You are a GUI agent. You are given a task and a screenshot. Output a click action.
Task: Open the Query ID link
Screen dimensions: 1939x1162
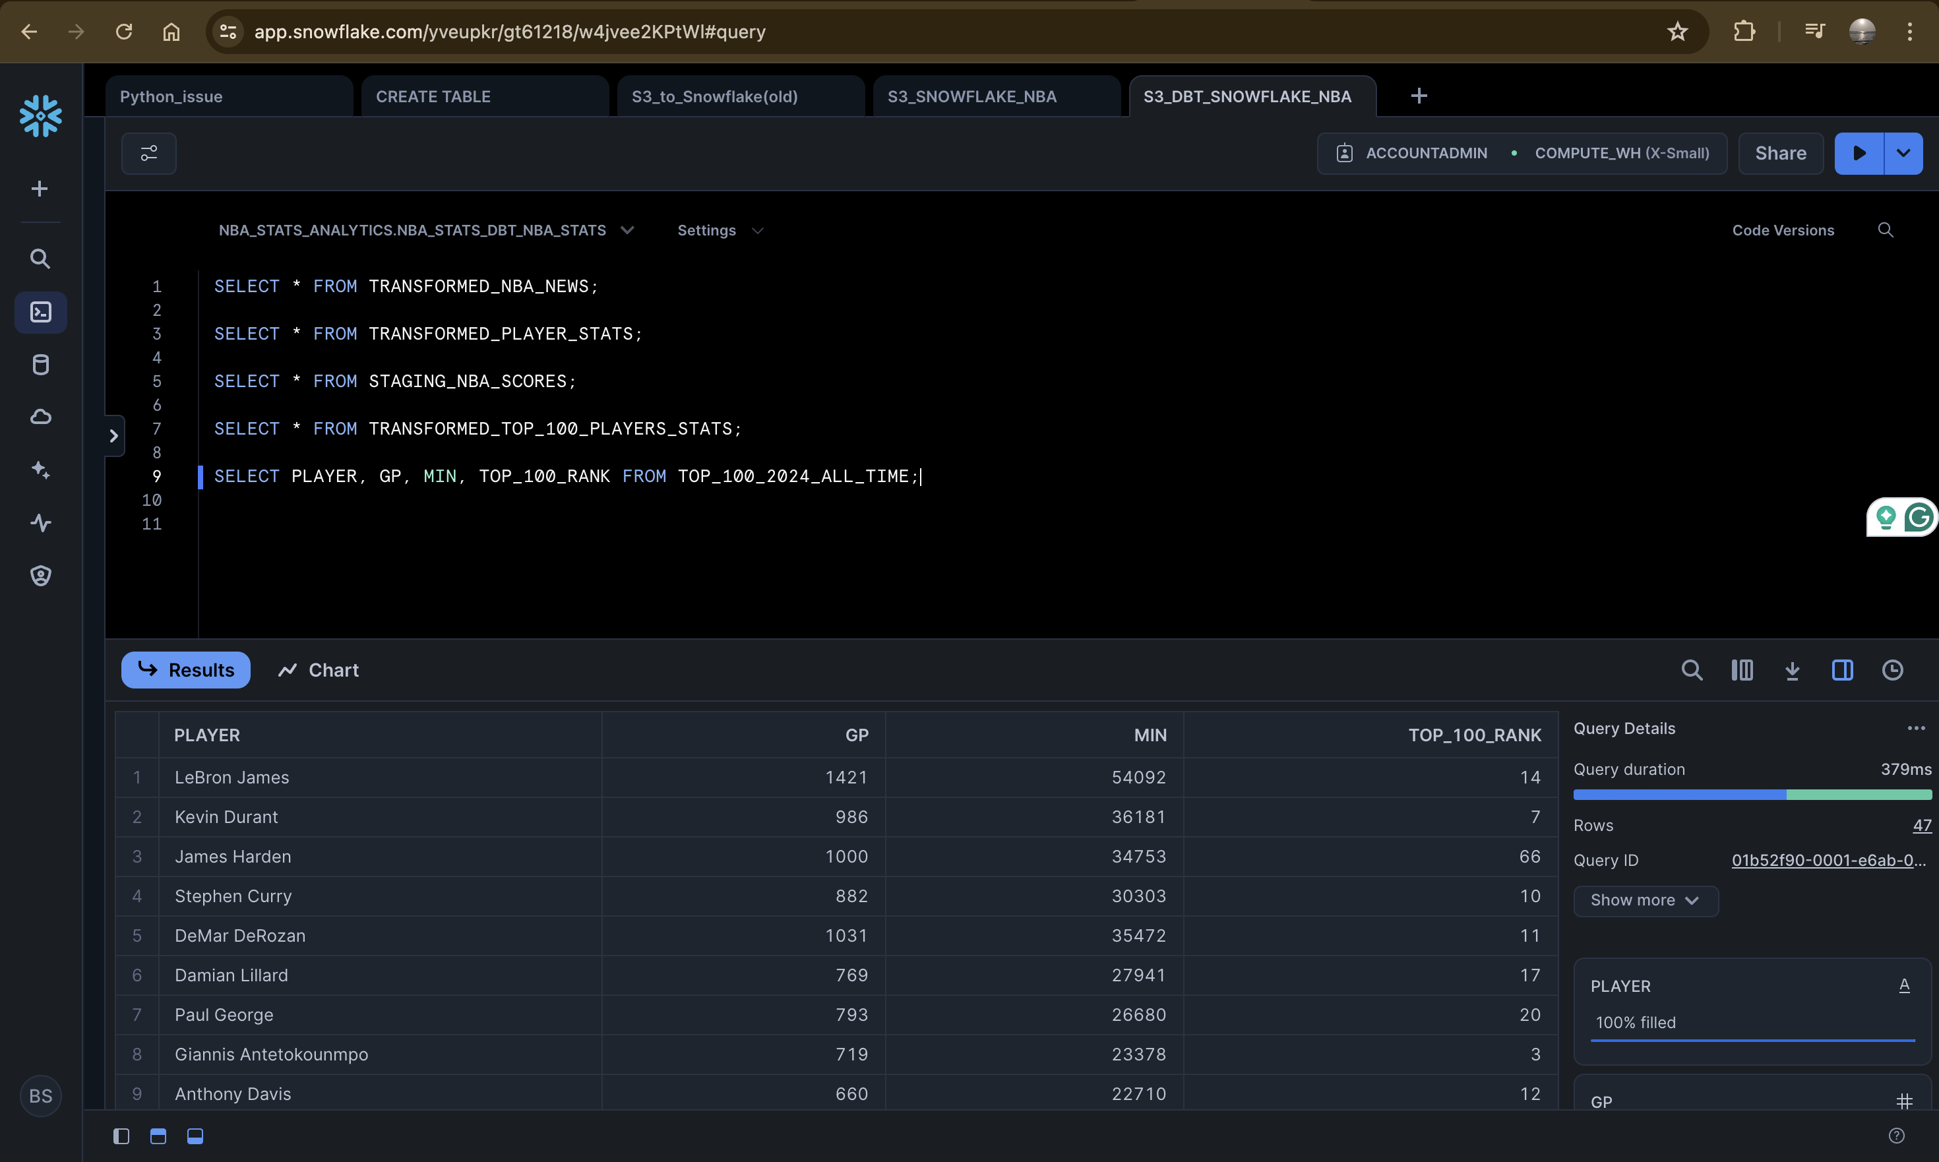pyautogui.click(x=1828, y=860)
